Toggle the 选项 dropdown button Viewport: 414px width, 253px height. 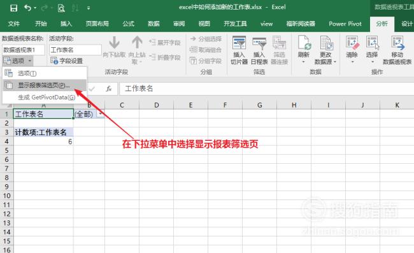point(17,61)
